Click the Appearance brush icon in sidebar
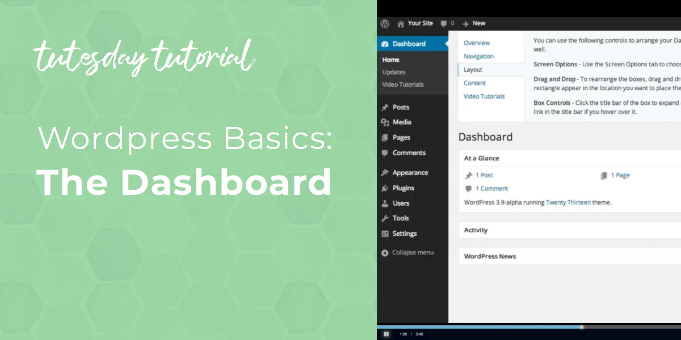Screen dimensions: 681x340 point(385,173)
